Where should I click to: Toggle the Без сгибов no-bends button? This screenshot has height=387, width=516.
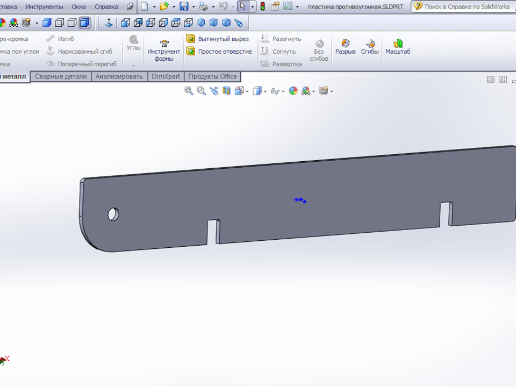[x=319, y=51]
